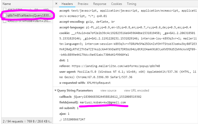Click the file icon of wmode=0 request

click(5, 21)
